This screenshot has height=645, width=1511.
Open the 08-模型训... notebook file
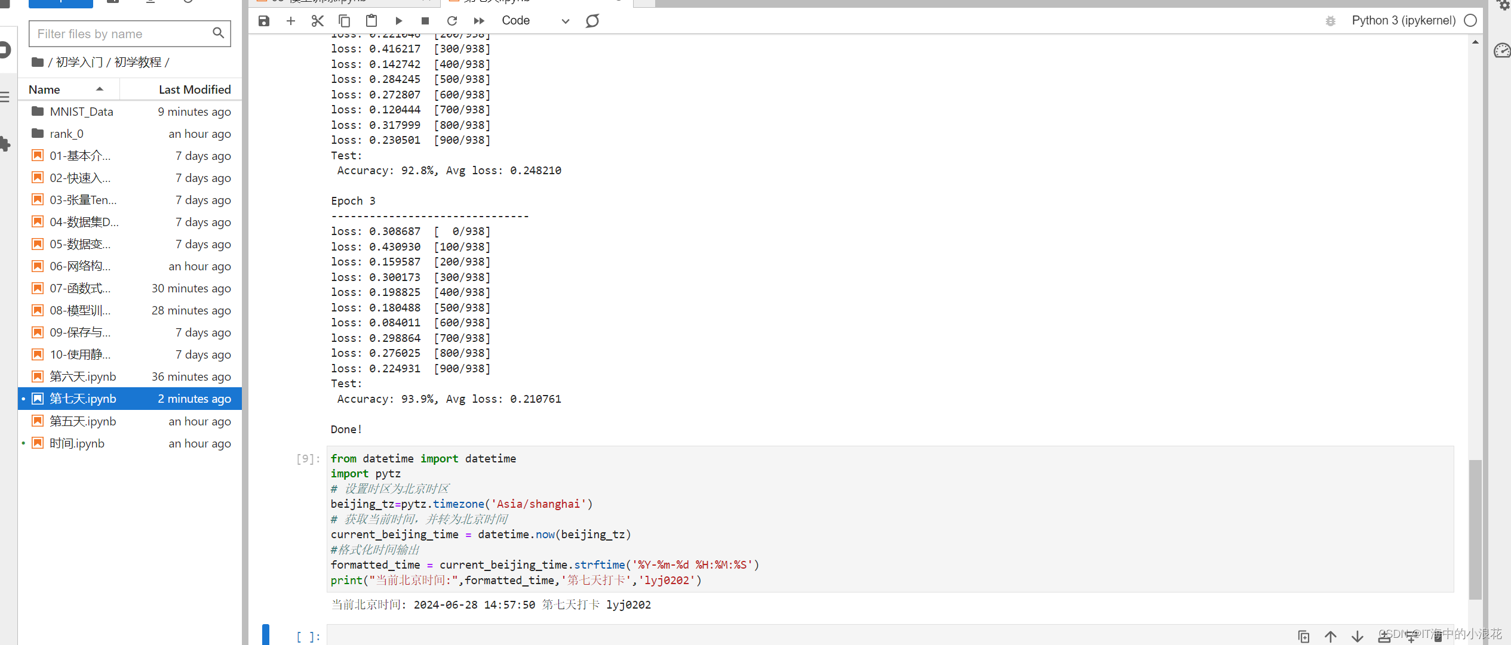(x=81, y=310)
